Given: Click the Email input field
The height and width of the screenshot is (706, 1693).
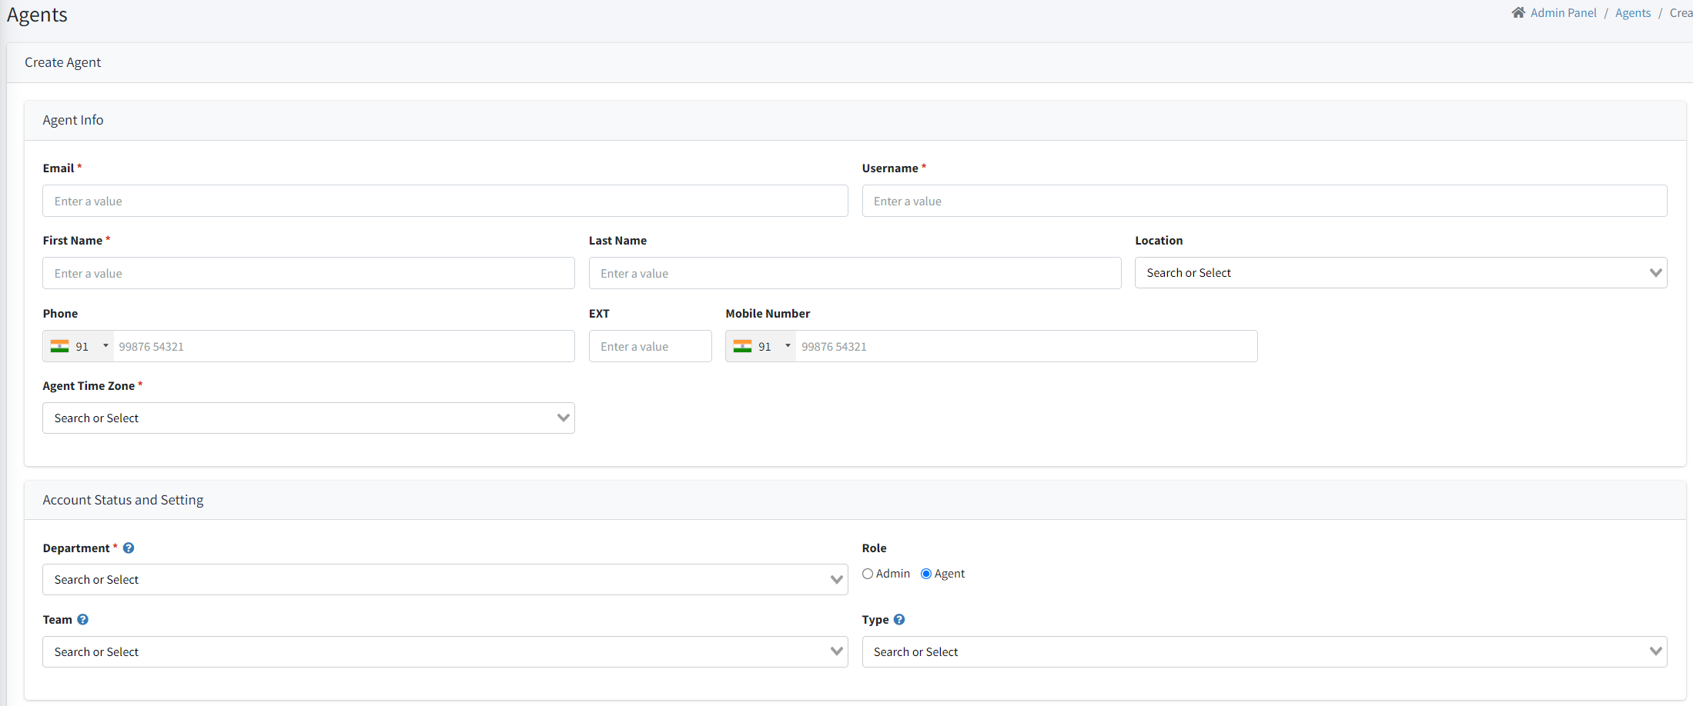Looking at the screenshot, I should [x=444, y=201].
